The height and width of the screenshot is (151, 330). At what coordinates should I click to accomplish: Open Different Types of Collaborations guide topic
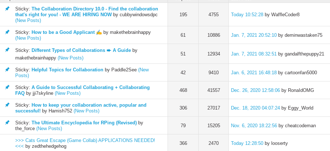click(81, 50)
